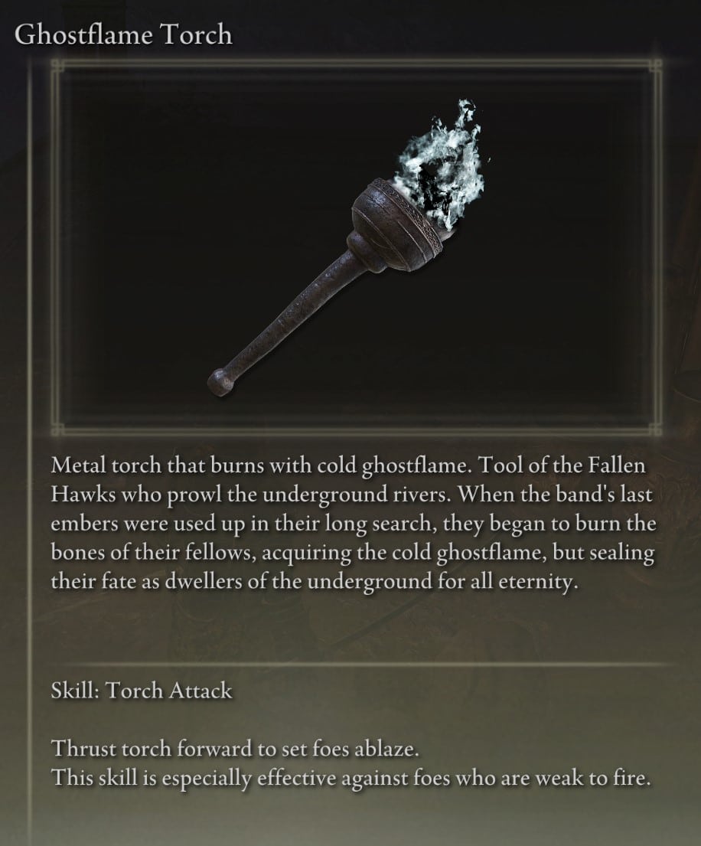
Task: Click the ornate top-left frame corner
Action: tap(58, 66)
